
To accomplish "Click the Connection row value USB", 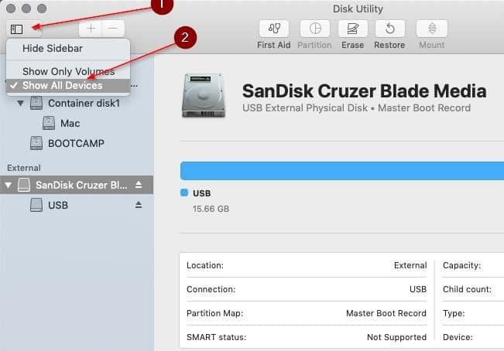I will point(418,289).
